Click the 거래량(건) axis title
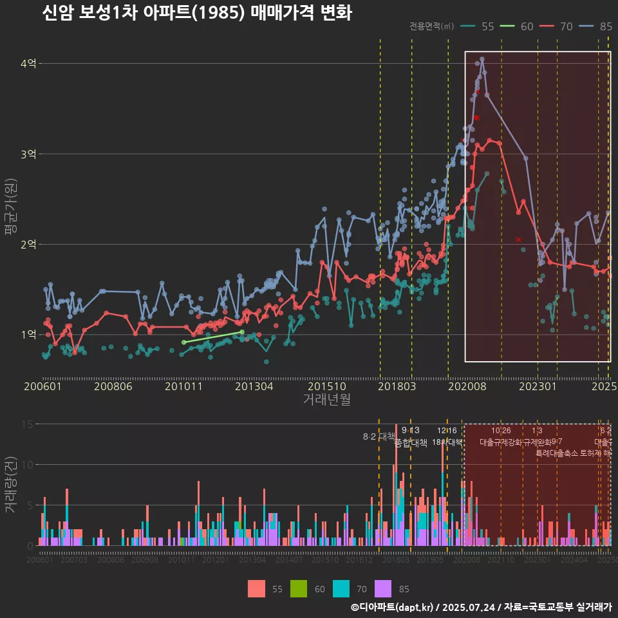 [10, 485]
